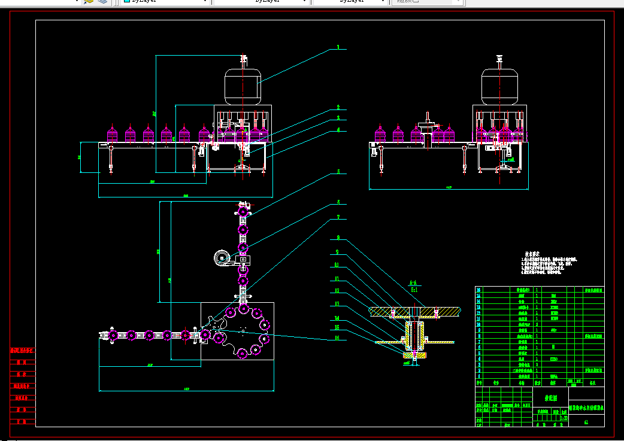624x441 pixels.
Task: Open the layer list dropdown arrow at far left
Action: pyautogui.click(x=77, y=1)
